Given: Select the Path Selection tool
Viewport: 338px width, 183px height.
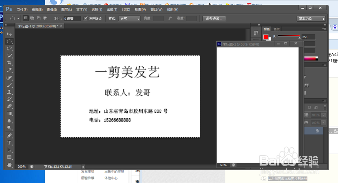Looking at the screenshot, I should [x=9, y=150].
